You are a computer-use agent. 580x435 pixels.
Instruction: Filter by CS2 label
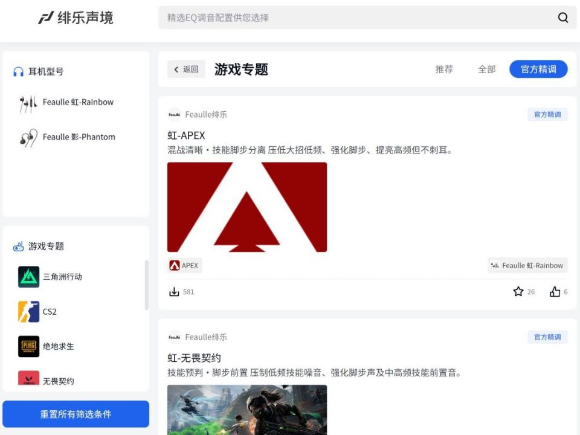click(50, 312)
